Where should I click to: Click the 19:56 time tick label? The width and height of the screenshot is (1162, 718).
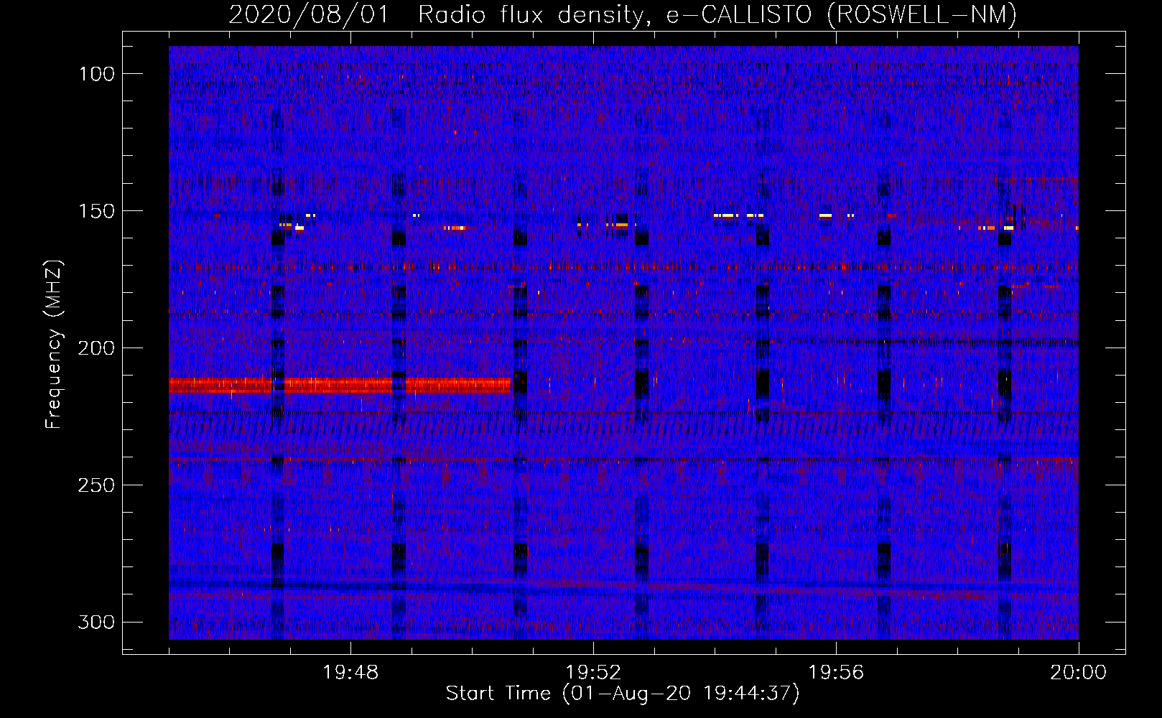point(836,673)
